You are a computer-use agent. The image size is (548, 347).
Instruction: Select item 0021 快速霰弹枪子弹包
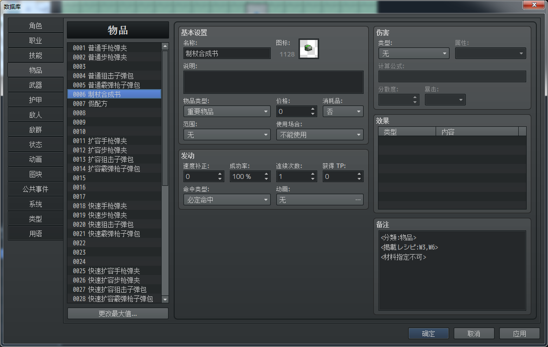[114, 234]
